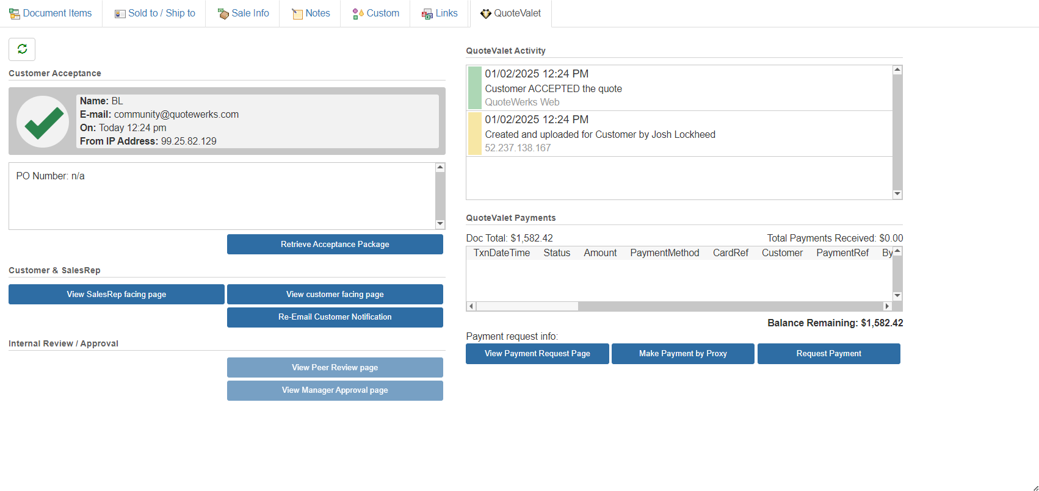The height and width of the screenshot is (491, 1039).
Task: Click the Sale Info tab icon
Action: 223,13
